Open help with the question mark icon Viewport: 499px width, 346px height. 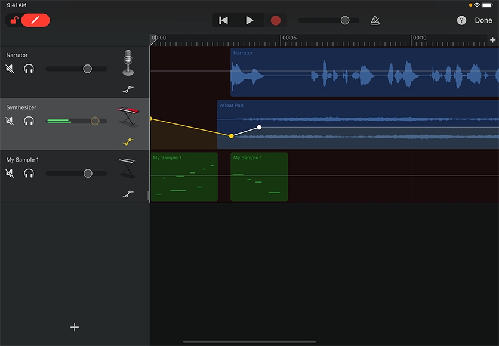pos(461,20)
